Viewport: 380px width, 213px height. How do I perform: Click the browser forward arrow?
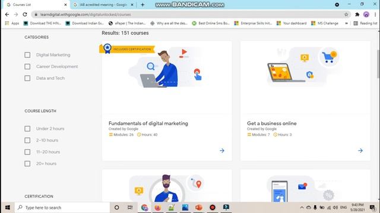pyautogui.click(x=16, y=14)
